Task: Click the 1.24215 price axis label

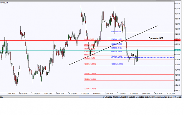Action: pyautogui.click(x=178, y=90)
